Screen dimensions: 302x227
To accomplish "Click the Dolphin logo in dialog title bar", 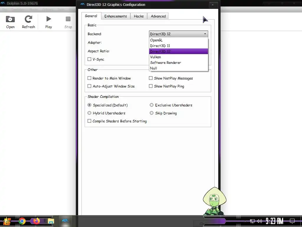I will 83,4.
